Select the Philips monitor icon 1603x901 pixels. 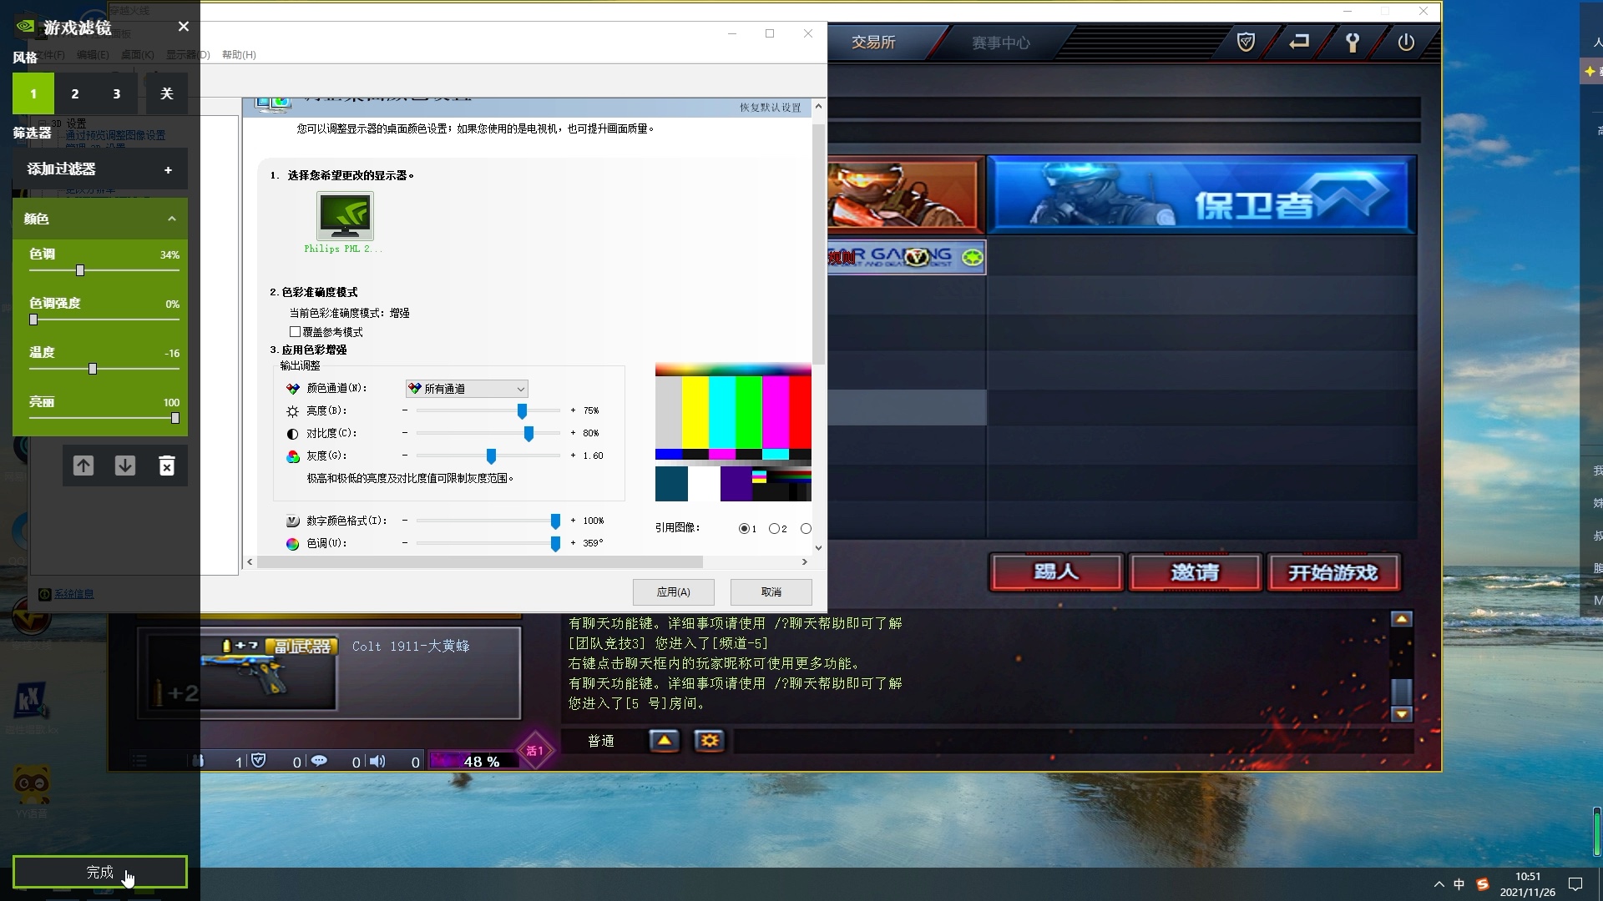tap(345, 216)
